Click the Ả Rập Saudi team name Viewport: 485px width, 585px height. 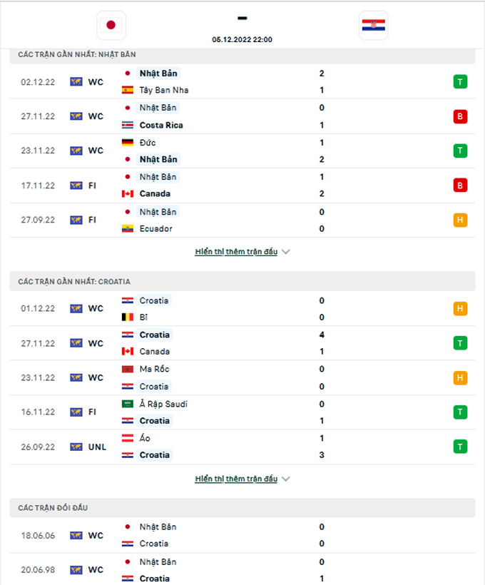pos(163,404)
